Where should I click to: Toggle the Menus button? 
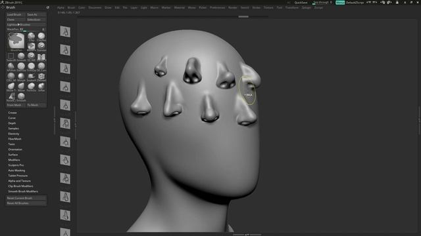(x=340, y=3)
